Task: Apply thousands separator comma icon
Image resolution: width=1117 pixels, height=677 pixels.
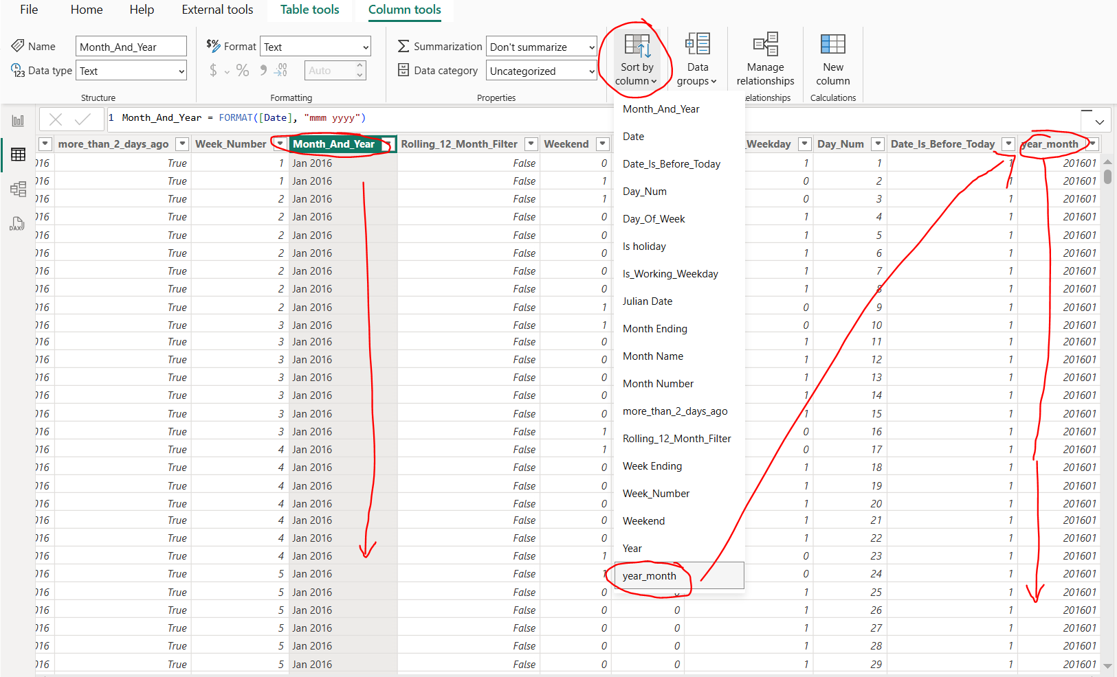Action: (x=263, y=70)
